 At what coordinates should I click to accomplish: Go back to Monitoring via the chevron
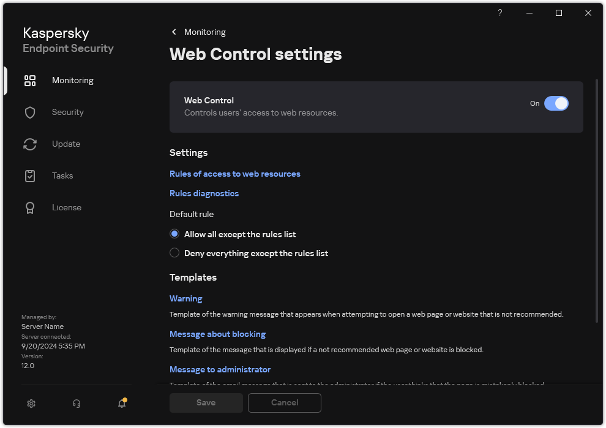(174, 32)
